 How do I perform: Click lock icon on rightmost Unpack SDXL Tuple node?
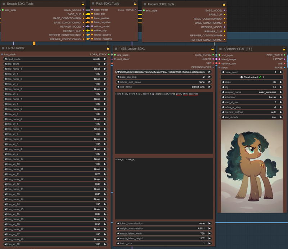tap(224, 4)
